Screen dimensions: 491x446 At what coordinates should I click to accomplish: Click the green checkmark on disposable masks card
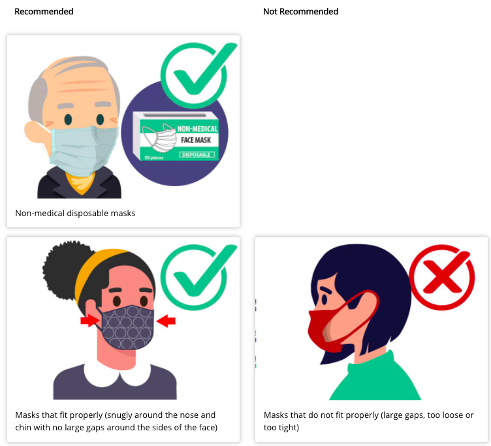tap(197, 75)
